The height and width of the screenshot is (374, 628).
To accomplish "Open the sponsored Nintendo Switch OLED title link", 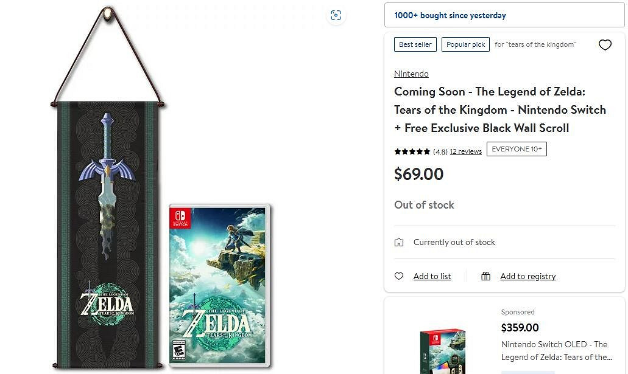I will (557, 351).
